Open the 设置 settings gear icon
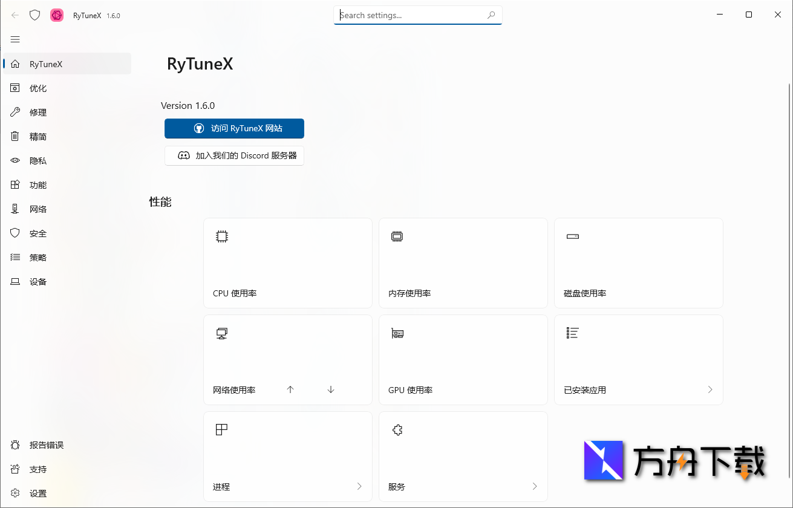793x508 pixels. pos(15,493)
